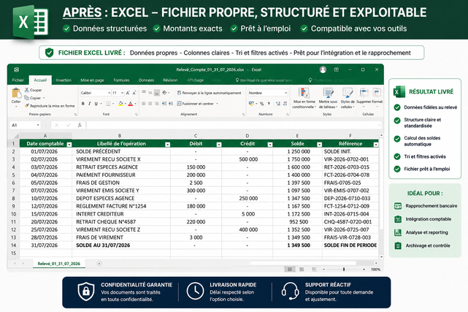Image resolution: width=468 pixels, height=312 pixels.
Task: Decrease font size with smaller A icon
Action: tap(134, 93)
